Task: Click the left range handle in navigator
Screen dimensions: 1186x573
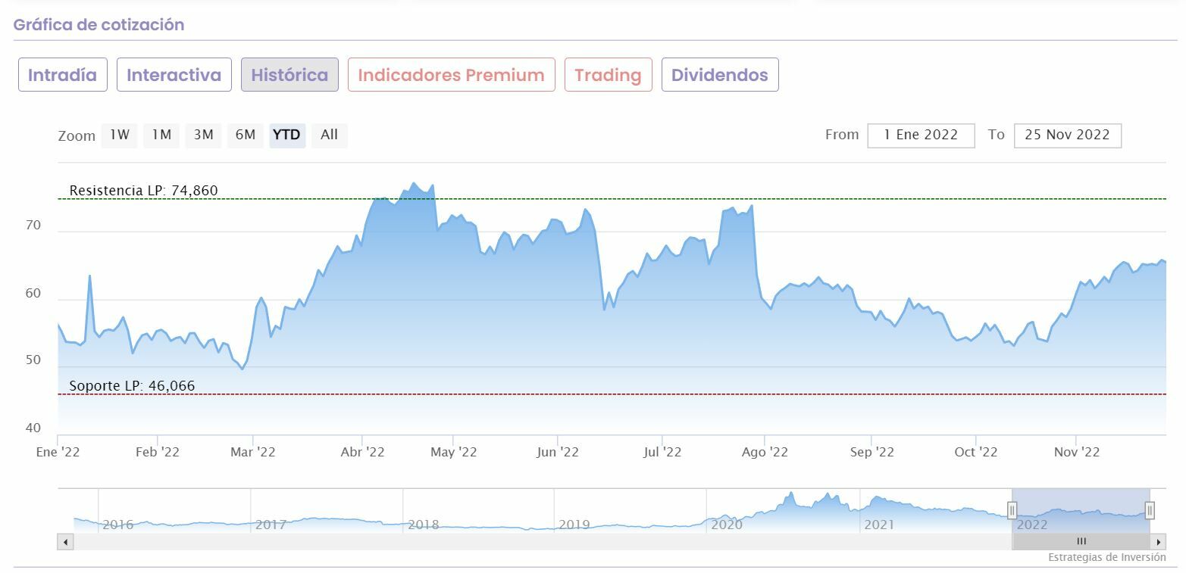Action: point(1012,510)
